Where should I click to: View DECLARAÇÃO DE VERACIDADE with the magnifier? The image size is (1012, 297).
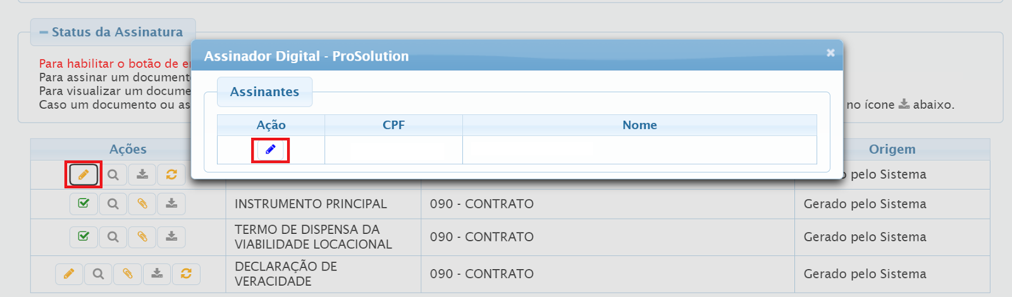(98, 274)
